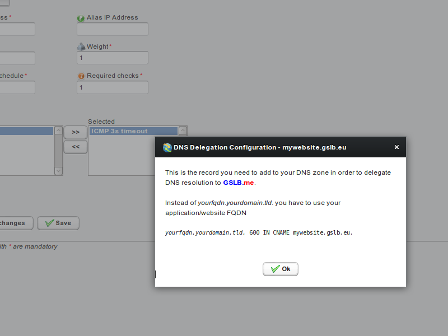Click the Weight input field

pos(113,58)
